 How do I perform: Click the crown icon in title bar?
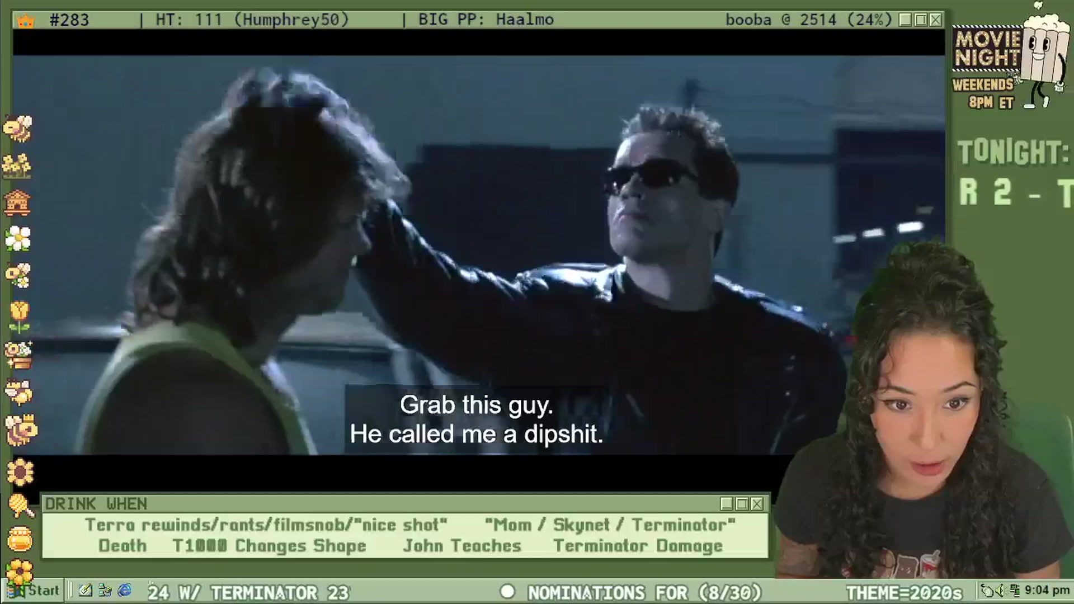click(26, 21)
